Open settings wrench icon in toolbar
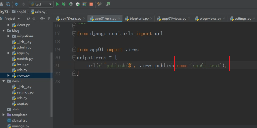The width and height of the screenshot is (257, 128). [99, 4]
